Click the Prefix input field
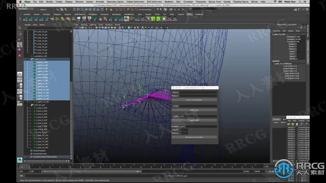This screenshot has width=326, height=183. [198, 106]
